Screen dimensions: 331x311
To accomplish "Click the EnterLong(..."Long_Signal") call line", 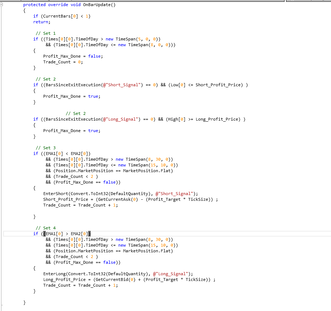I will (118, 274).
